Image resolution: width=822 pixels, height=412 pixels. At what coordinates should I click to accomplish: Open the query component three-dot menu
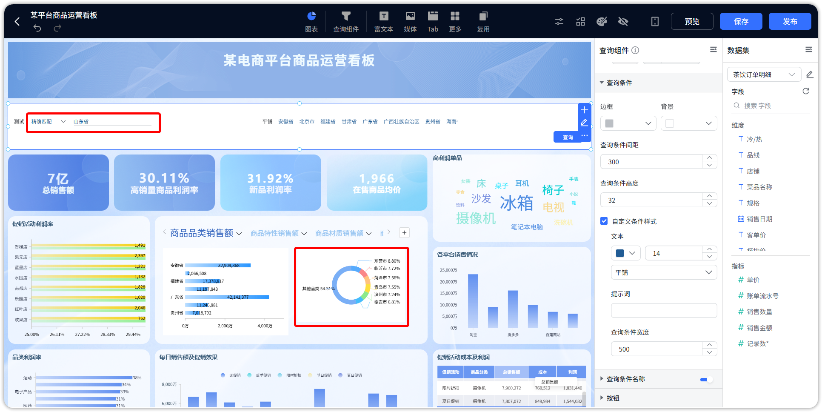tap(585, 135)
